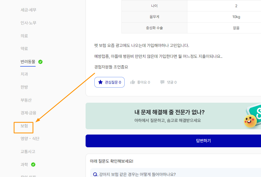Viewport: 261px width, 177px height.
Task: Click the smiling emoji mascot in banner
Action: pyautogui.click(x=250, y=121)
